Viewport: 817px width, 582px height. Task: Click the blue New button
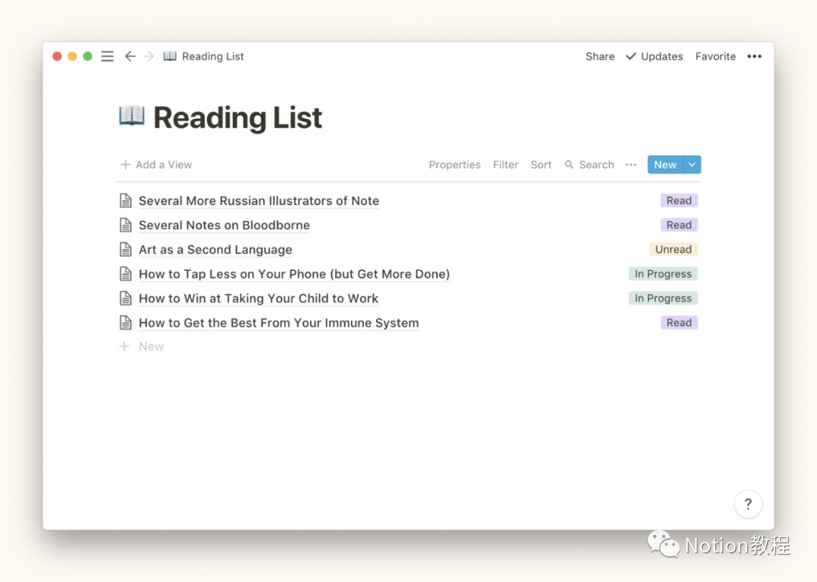(665, 165)
